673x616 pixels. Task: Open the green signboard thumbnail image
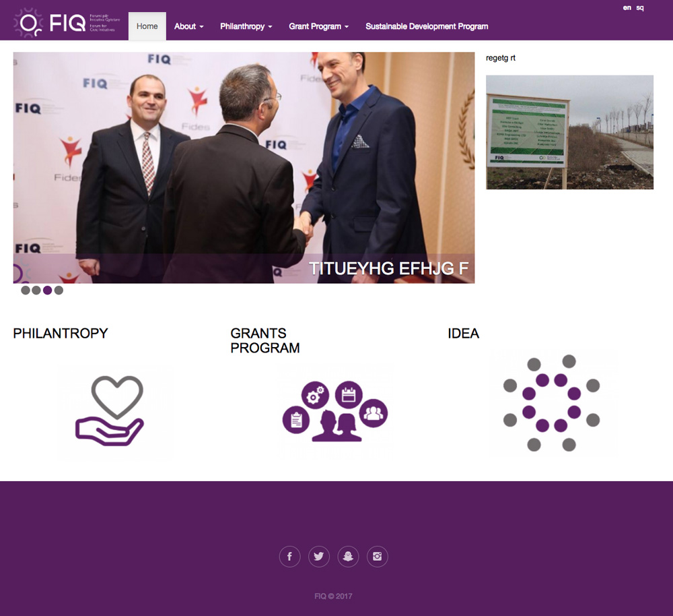tap(569, 132)
